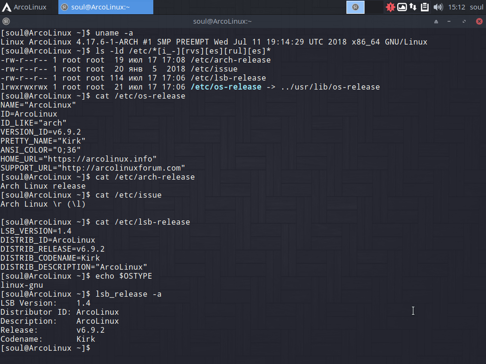Click the 'Distributor ID: ArcoLinux' line

click(x=59, y=312)
